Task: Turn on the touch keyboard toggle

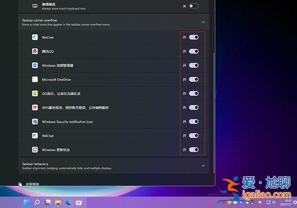Action: 194,6
